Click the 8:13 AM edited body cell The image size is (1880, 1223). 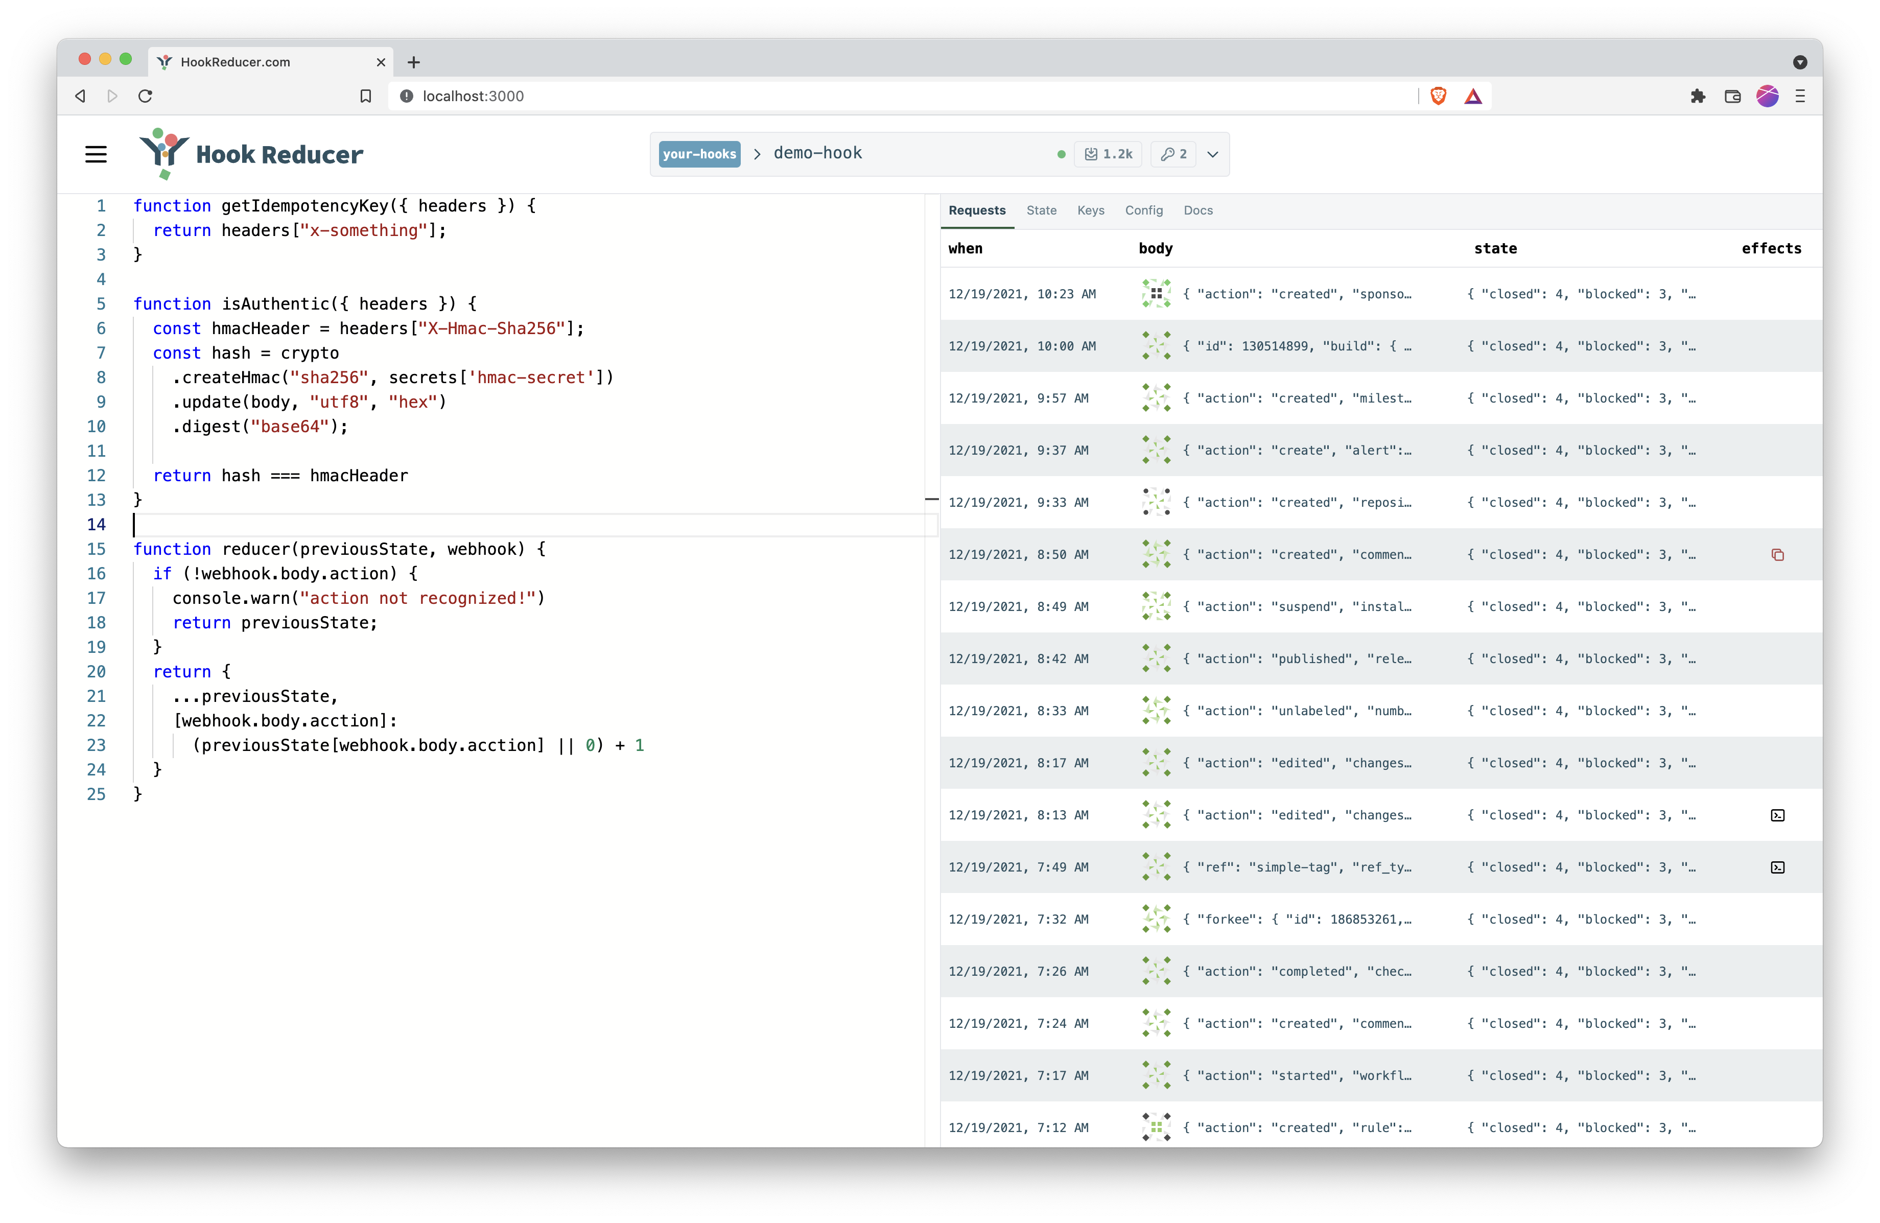coord(1297,815)
